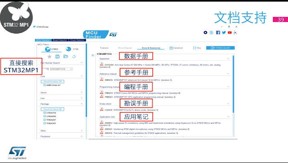Click the ST network star icon beside YouTube
The height and width of the screenshot is (163, 288).
[235, 33]
